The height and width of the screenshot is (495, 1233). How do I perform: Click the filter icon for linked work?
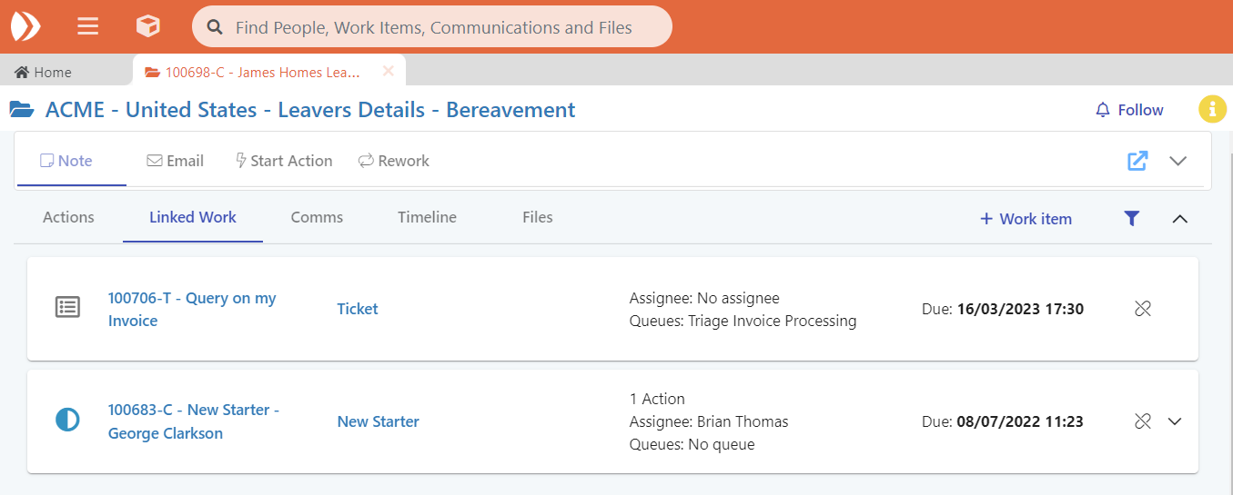point(1131,218)
